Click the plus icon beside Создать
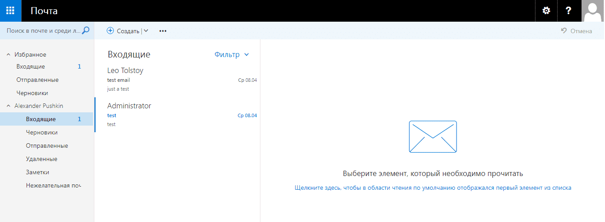Viewport: 605px width, 222px height. pyautogui.click(x=110, y=31)
